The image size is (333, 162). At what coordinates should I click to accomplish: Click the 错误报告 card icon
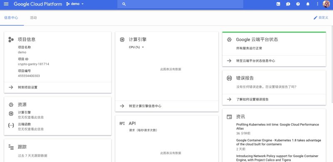click(229, 78)
